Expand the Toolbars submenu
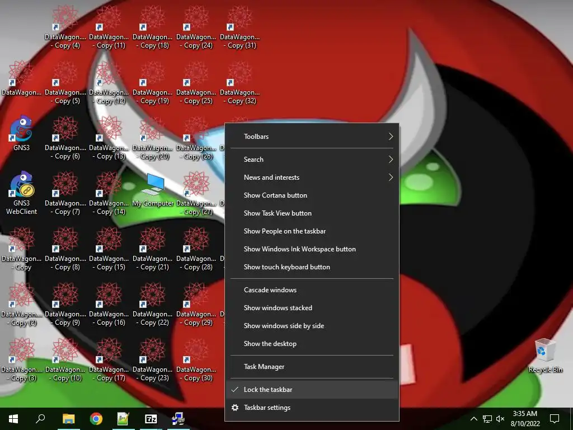This screenshot has width=573, height=430. (312, 137)
